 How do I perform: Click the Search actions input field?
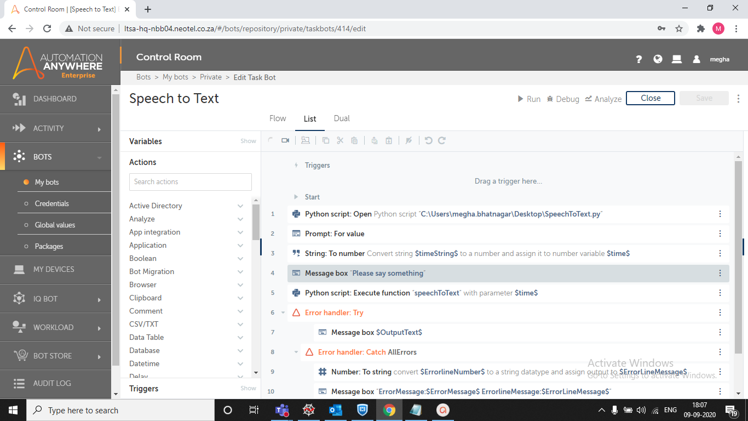tap(190, 182)
